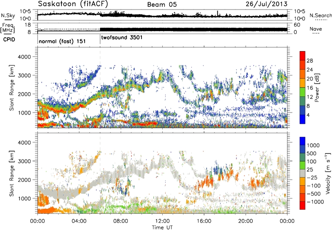332x230 pixels.
Task: Click the '2000' tick of velocity plot
Action: coord(24,180)
